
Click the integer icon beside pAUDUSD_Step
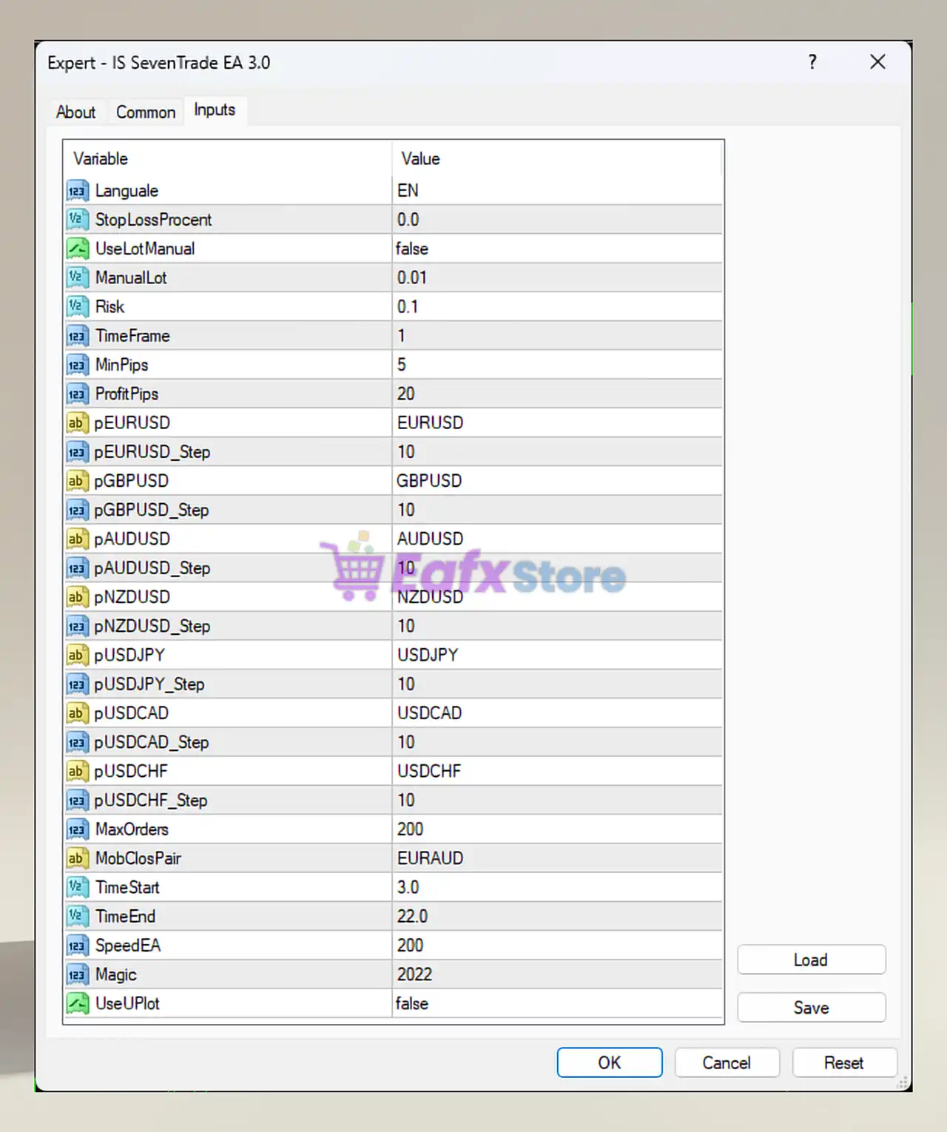[77, 568]
